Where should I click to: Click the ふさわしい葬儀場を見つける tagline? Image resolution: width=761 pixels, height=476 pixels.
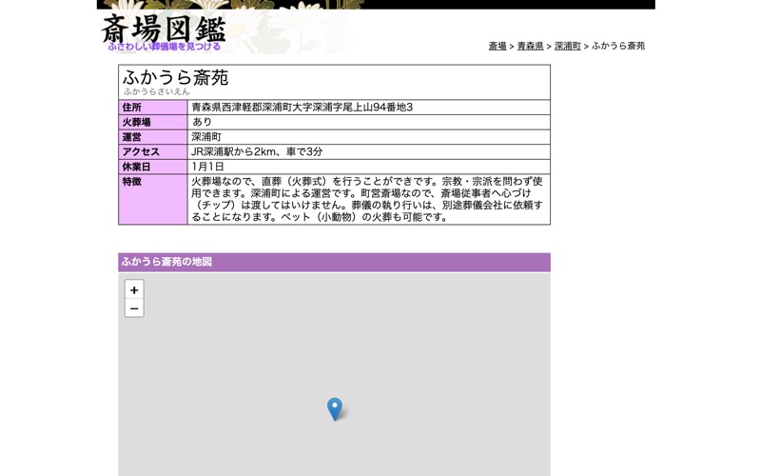(164, 47)
